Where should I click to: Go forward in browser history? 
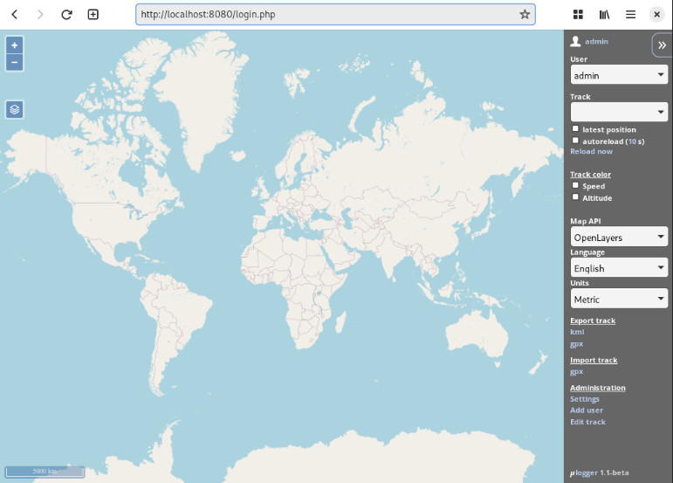pyautogui.click(x=40, y=14)
